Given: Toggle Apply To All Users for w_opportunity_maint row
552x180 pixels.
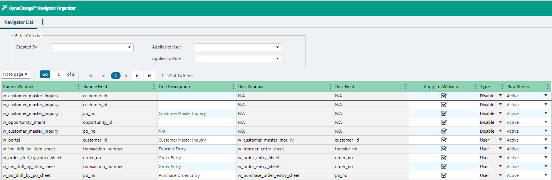Looking at the screenshot, I should point(444,122).
